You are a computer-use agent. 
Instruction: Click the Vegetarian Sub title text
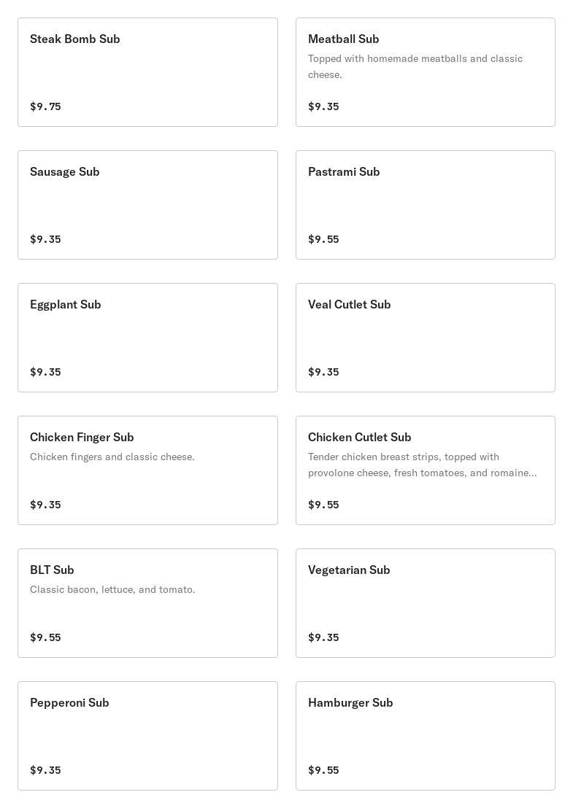pos(349,570)
